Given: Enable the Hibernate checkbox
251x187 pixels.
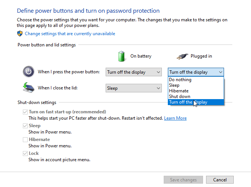Looking at the screenshot, I should 25,140.
